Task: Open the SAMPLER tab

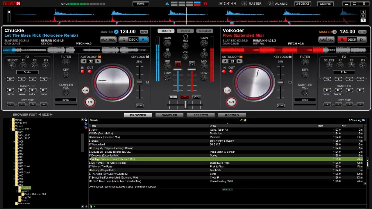Action: click(169, 115)
